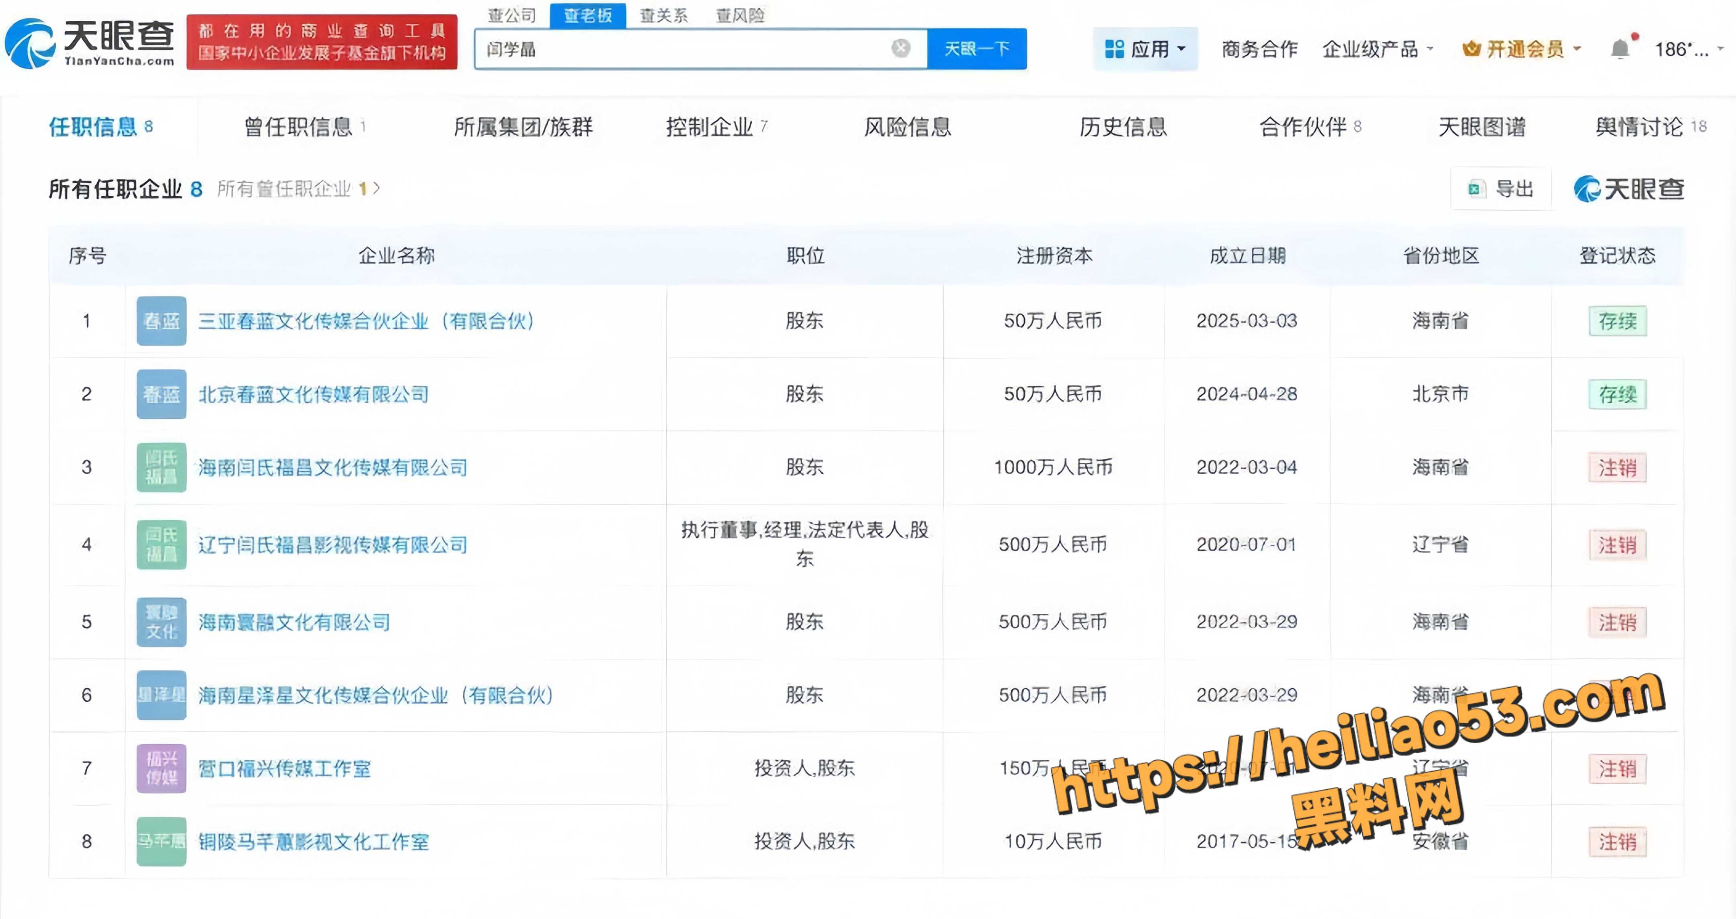Open 海南寰融文化有限公司 link
The height and width of the screenshot is (919, 1736).
(x=294, y=622)
